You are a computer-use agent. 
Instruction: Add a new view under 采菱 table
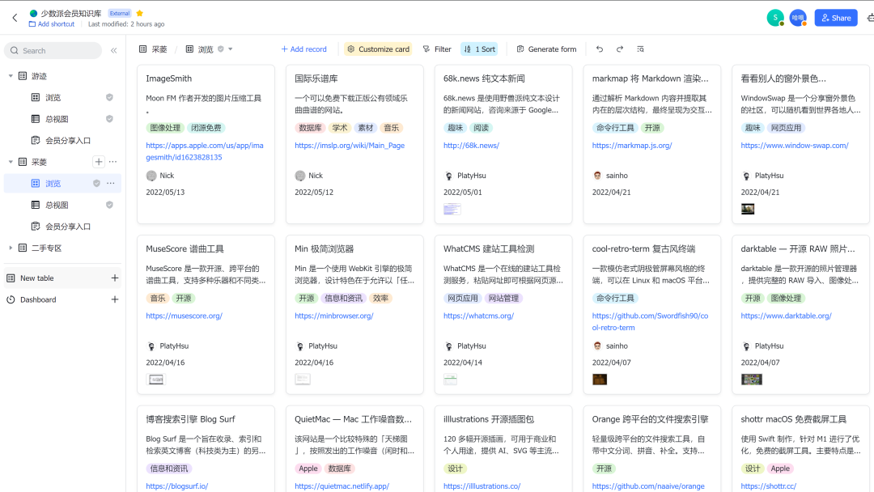pos(98,162)
